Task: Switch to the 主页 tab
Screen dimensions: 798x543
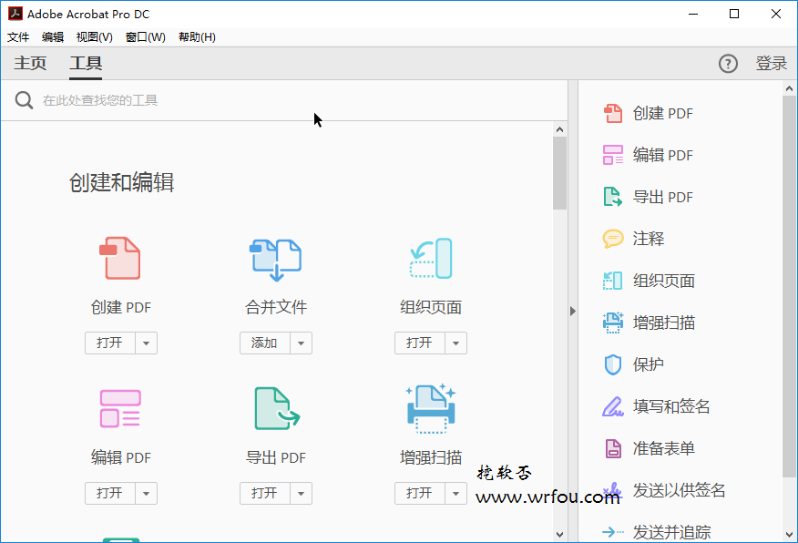Action: point(29,63)
